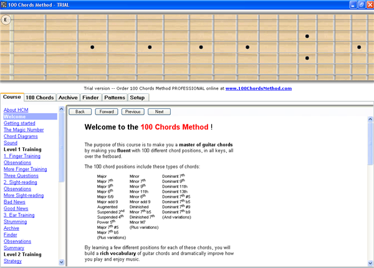Image resolution: width=374 pixels, height=268 pixels.
Task: Open the Three Questions lesson
Action: coord(21,175)
